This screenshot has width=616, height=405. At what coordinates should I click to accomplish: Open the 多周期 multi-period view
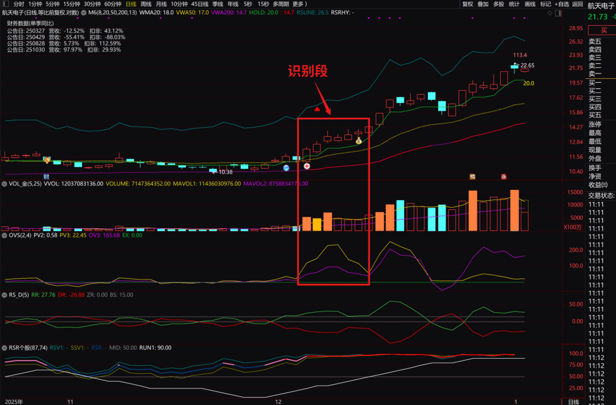[x=281, y=4]
